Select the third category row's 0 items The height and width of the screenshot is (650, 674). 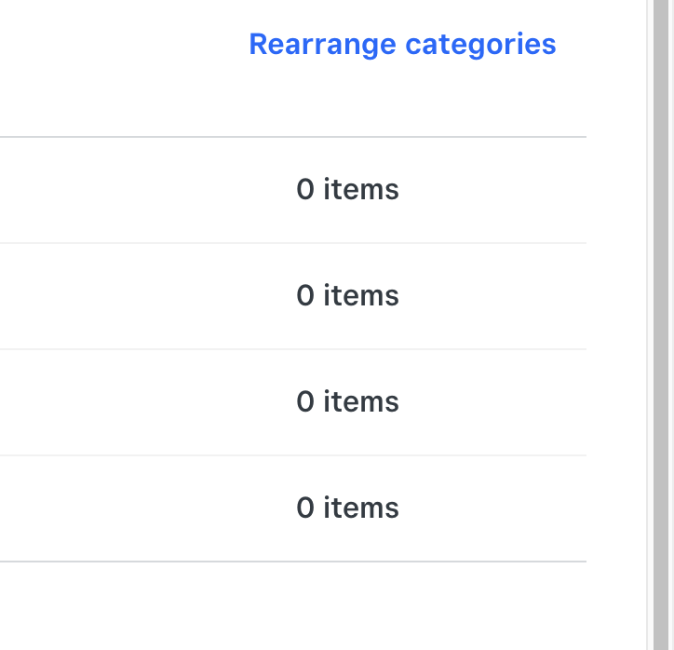[347, 402]
